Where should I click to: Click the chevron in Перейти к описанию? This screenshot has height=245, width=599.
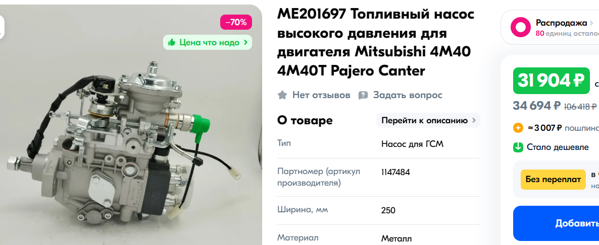click(474, 121)
